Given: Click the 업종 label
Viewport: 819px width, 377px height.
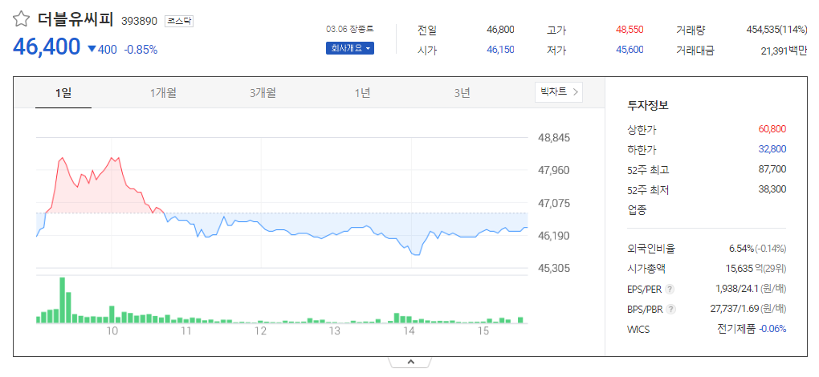Looking at the screenshot, I should point(637,210).
